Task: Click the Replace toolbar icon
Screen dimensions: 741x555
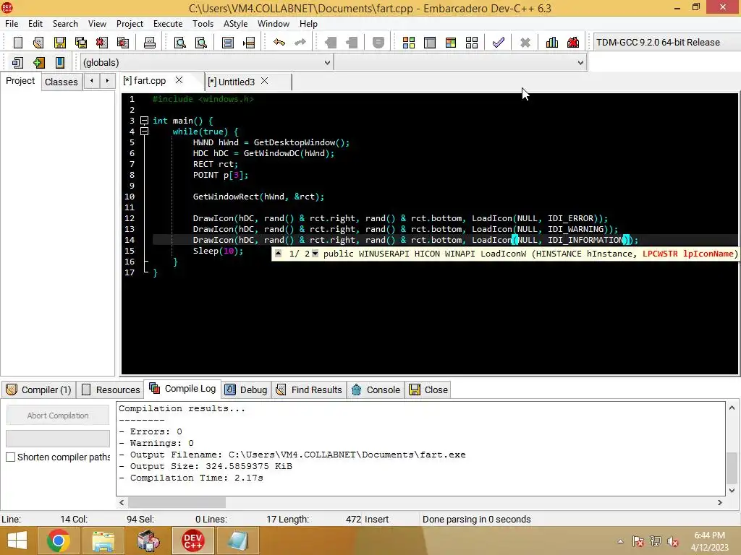Action: pos(201,43)
